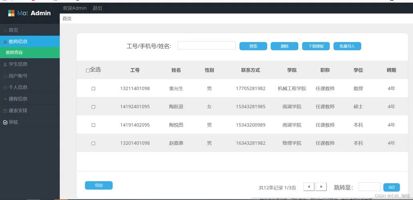Click the 联系方式 column header
Screen dimensions: 413x200
coord(251,70)
